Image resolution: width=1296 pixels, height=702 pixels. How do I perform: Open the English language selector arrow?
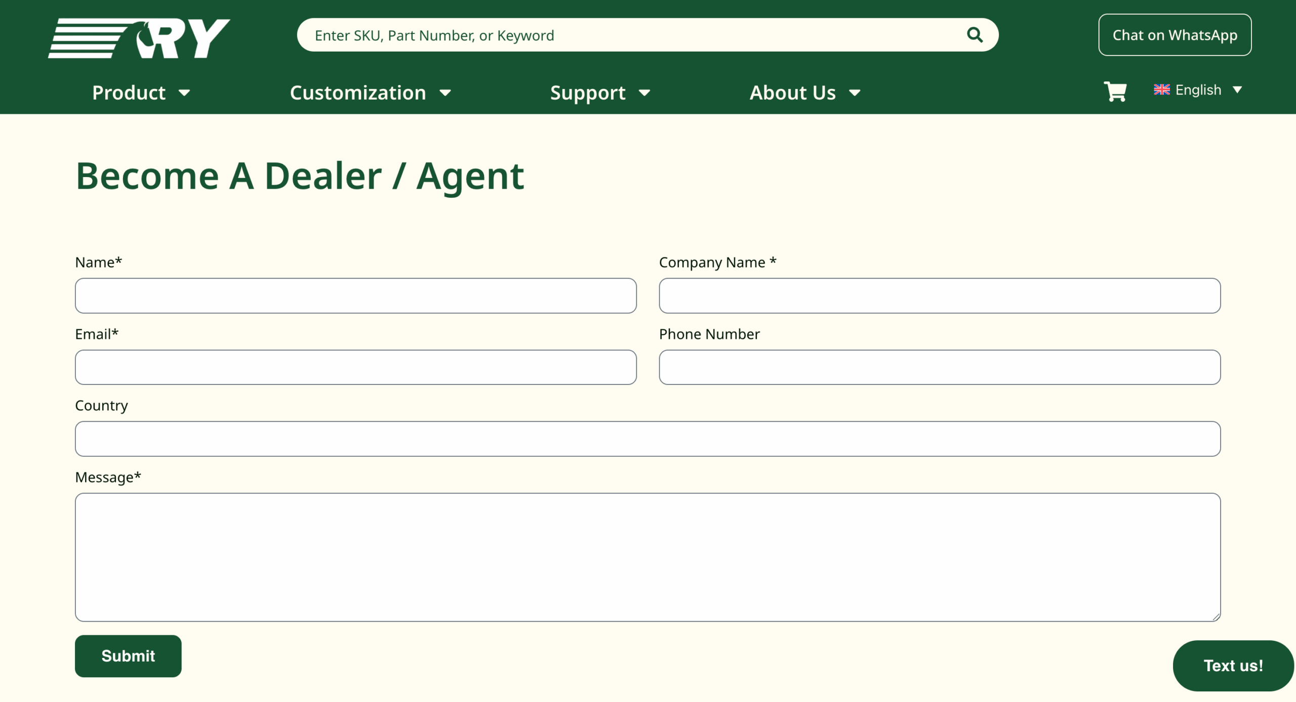tap(1237, 90)
